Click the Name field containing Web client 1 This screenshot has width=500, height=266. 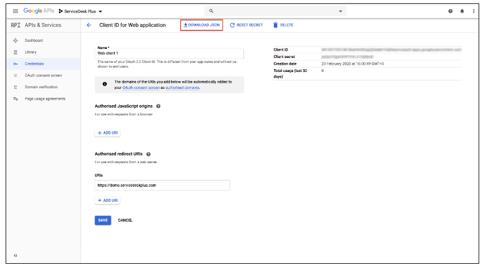pos(169,53)
